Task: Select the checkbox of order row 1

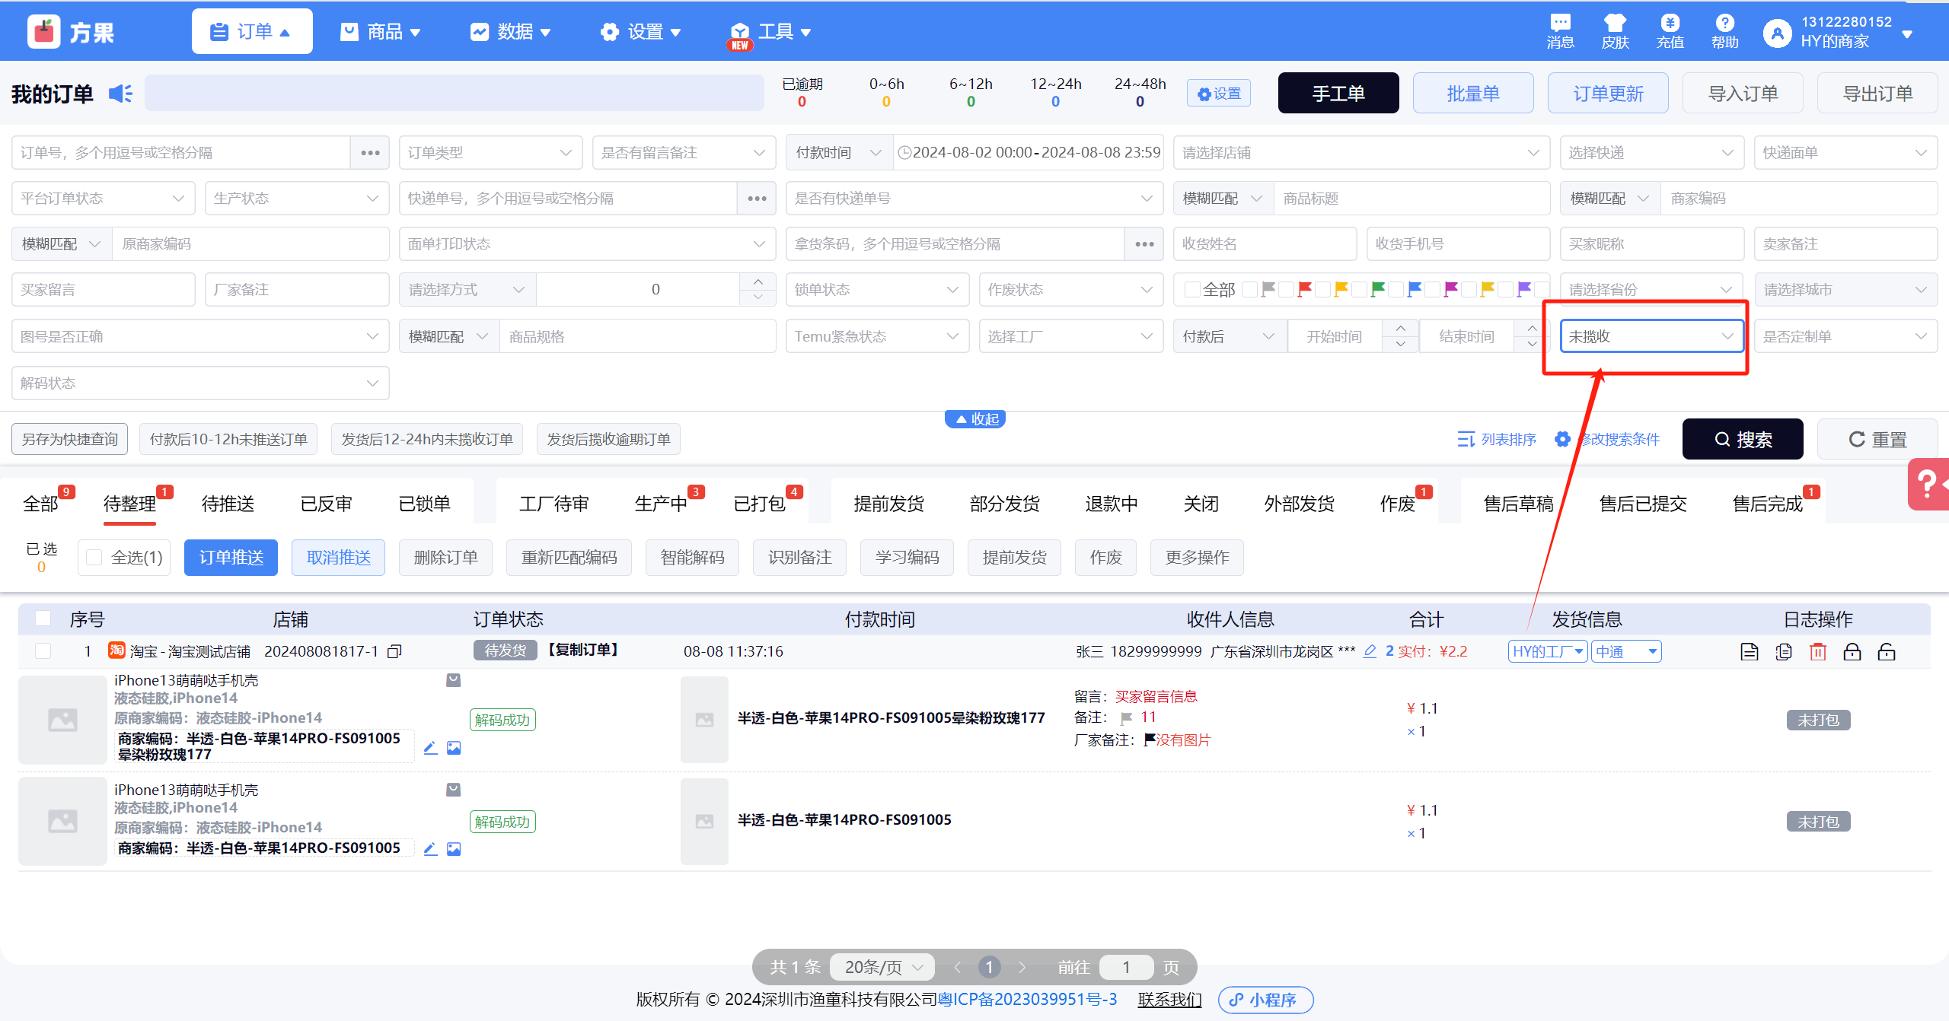Action: click(43, 651)
